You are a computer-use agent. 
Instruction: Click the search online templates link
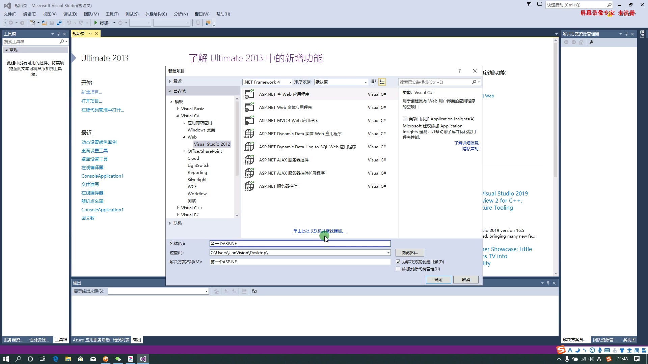[319, 231]
